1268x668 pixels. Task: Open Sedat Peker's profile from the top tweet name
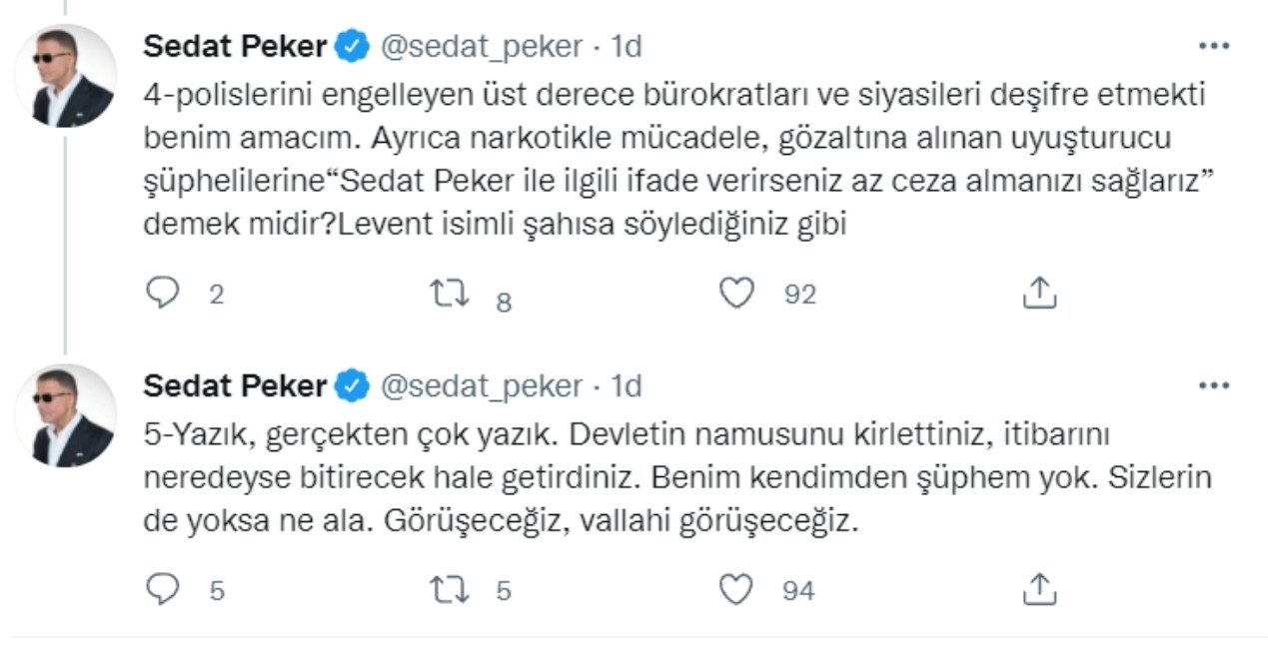pos(237,43)
